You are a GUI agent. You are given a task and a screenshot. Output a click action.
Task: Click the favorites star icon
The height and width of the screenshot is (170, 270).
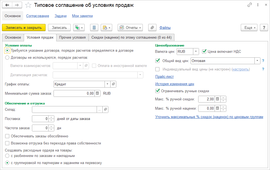(28, 5)
